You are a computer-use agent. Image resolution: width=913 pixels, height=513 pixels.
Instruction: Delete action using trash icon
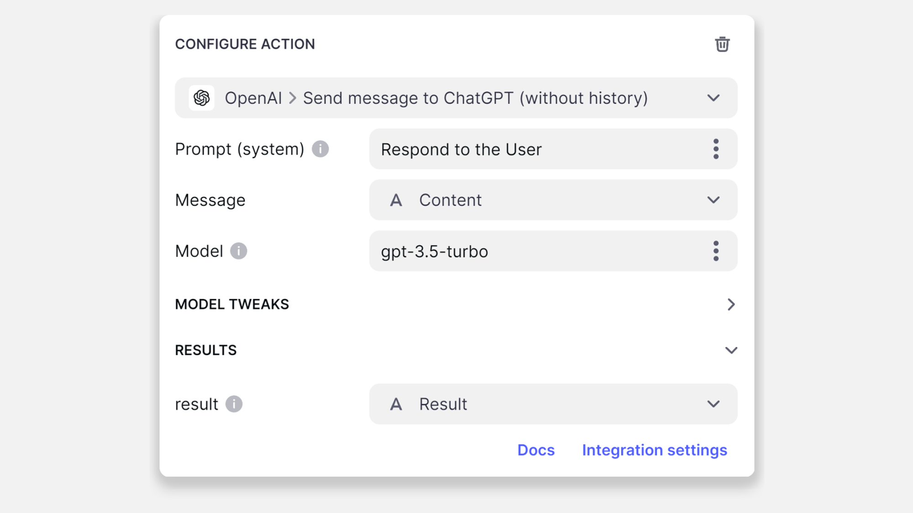[722, 44]
